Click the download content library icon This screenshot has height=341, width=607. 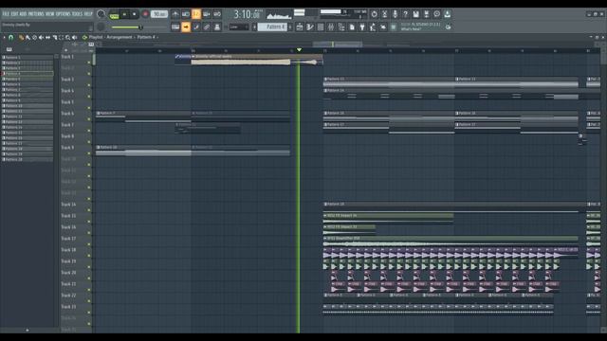[447, 14]
